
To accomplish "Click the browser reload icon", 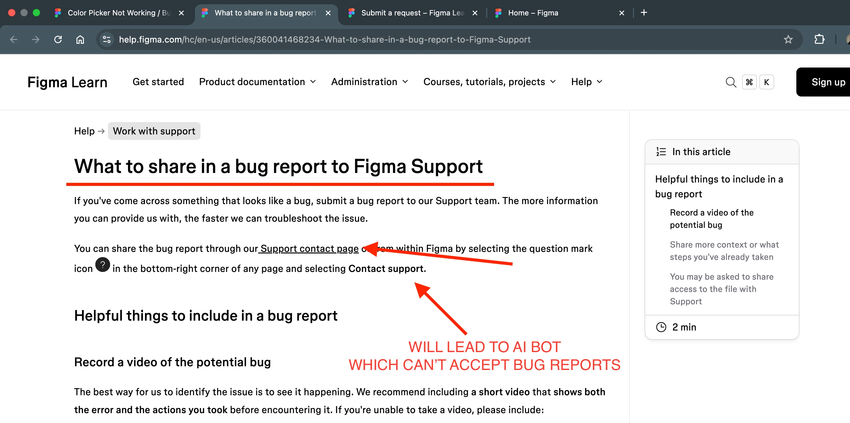I will coord(58,39).
